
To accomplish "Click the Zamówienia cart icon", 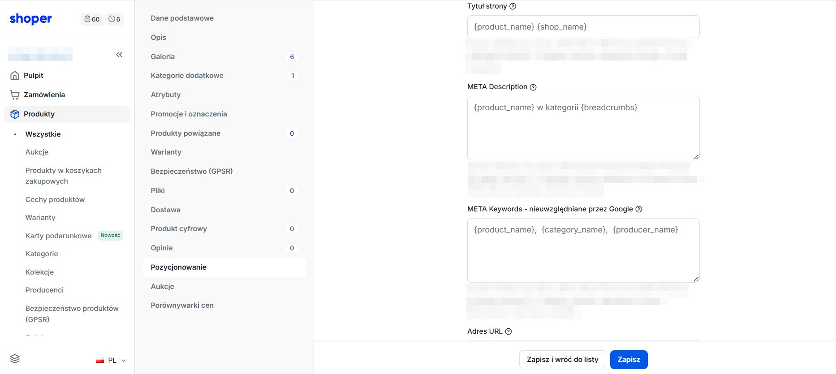I will (15, 95).
